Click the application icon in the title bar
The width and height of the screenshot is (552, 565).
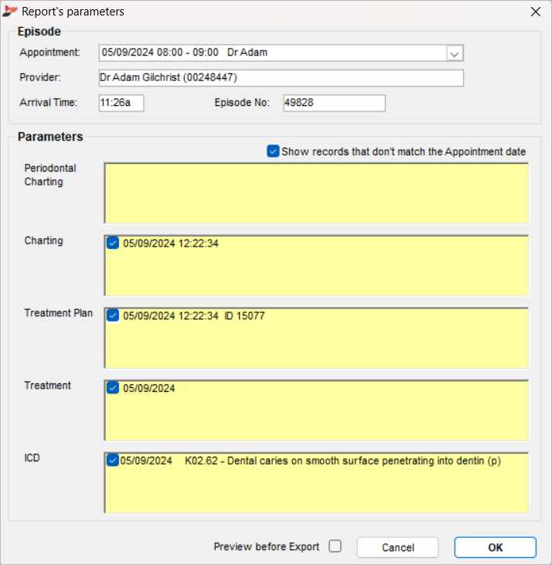[x=11, y=12]
